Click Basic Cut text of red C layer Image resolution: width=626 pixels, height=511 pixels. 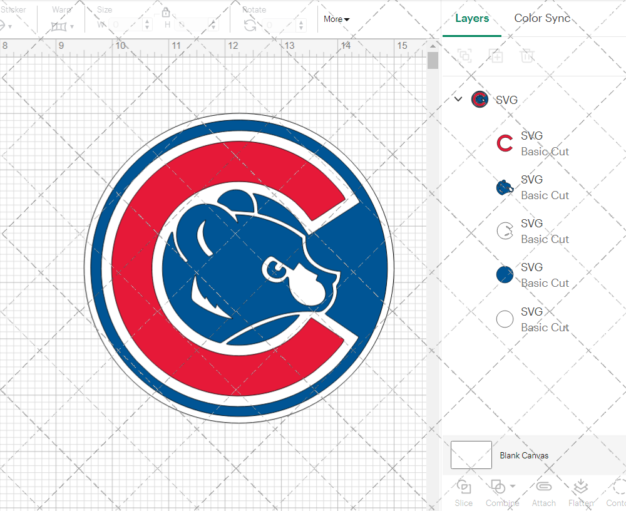click(x=545, y=152)
